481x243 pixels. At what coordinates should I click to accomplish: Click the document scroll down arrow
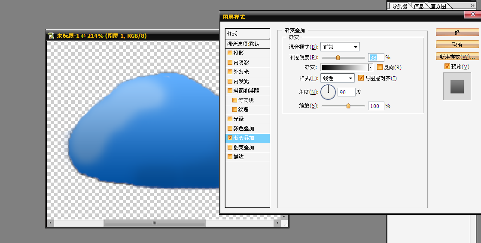[x=284, y=217]
